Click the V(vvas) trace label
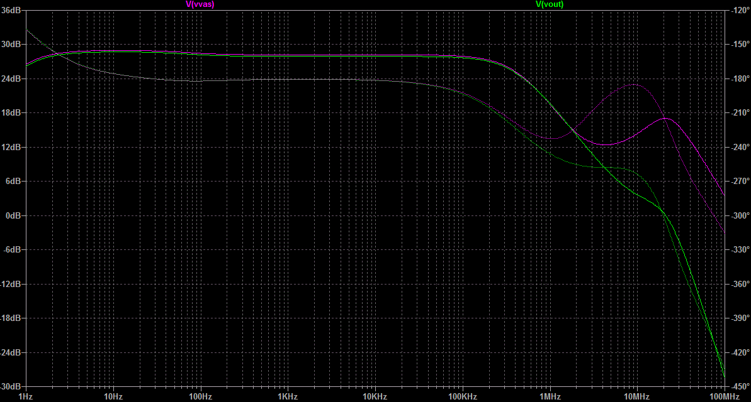Screen dimensions: 751x402 point(200,4)
